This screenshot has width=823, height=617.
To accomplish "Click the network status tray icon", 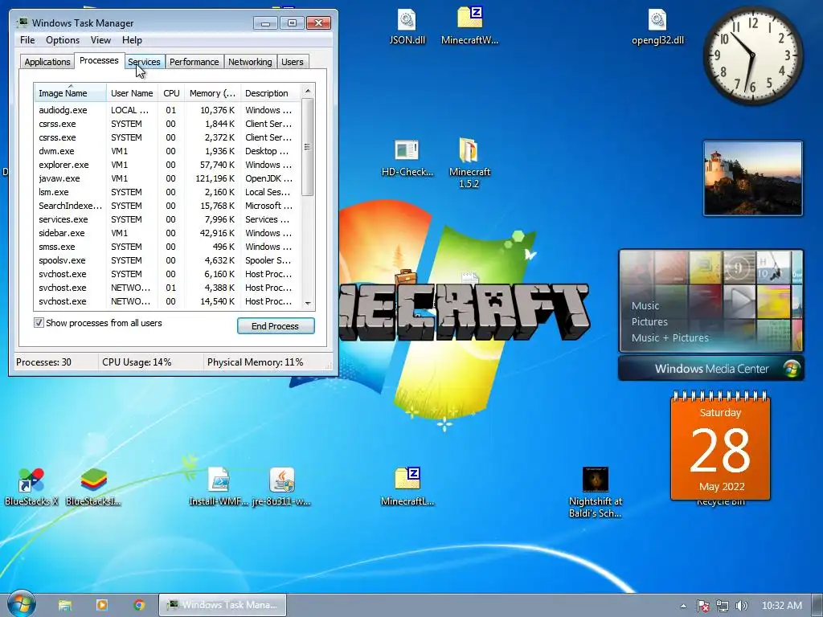I will pyautogui.click(x=723, y=606).
